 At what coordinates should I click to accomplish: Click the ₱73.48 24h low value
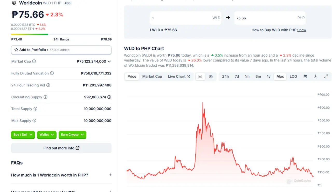point(17,39)
